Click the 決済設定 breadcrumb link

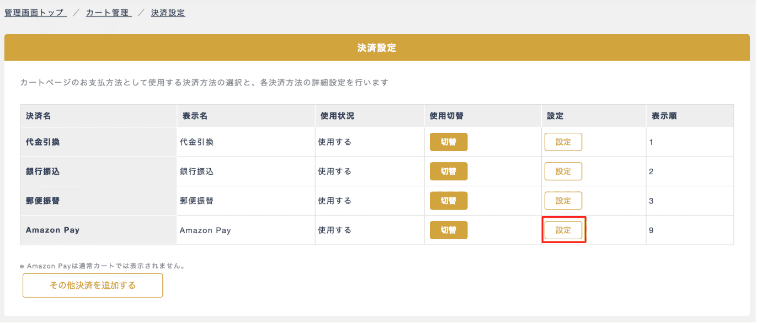tap(168, 13)
